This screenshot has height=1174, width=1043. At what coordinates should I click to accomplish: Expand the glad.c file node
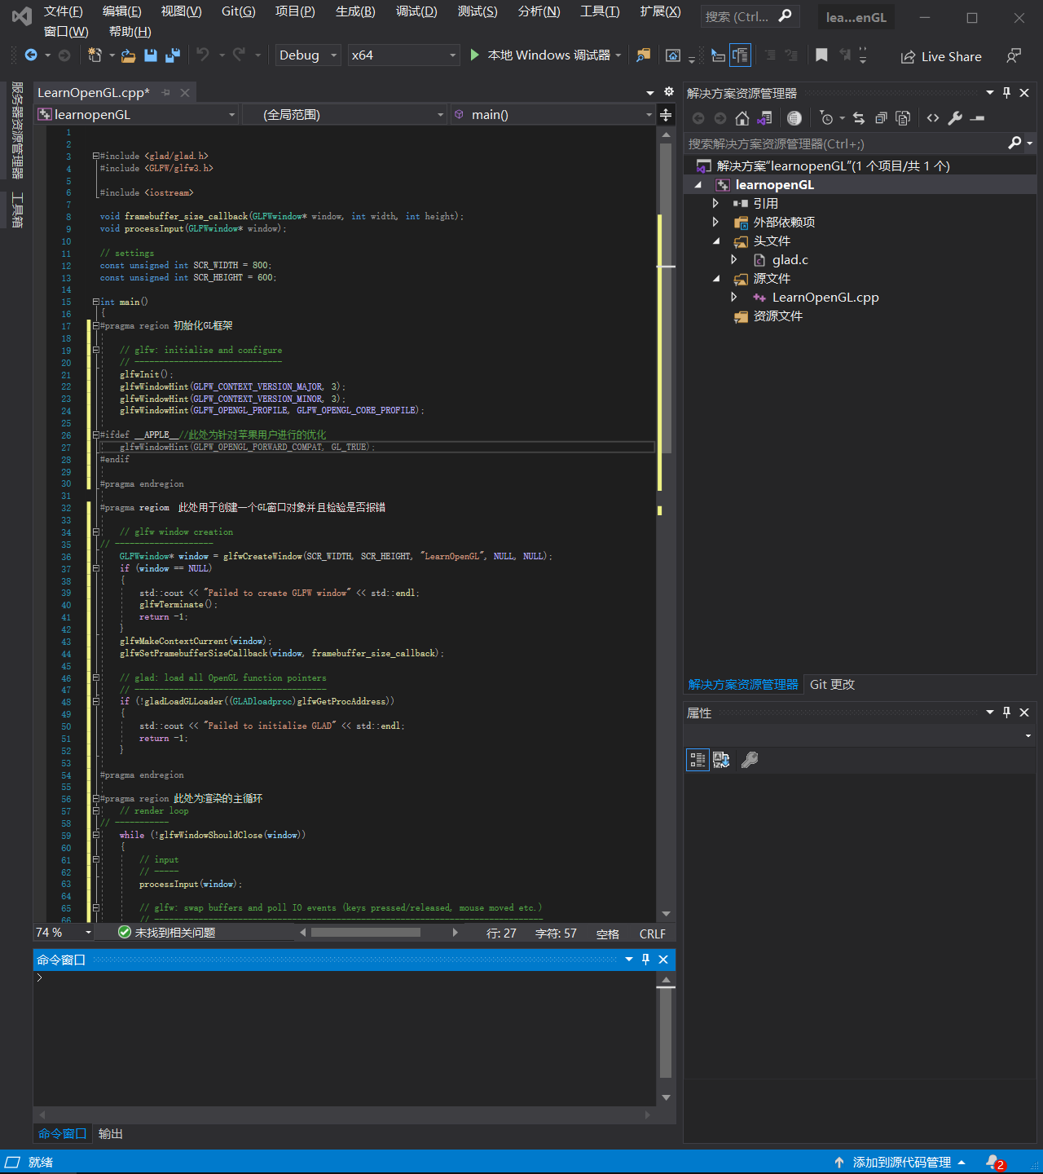point(734,259)
